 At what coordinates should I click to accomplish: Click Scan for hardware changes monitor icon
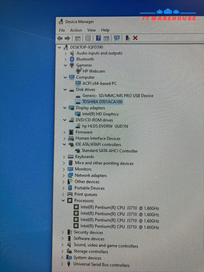click(117, 38)
